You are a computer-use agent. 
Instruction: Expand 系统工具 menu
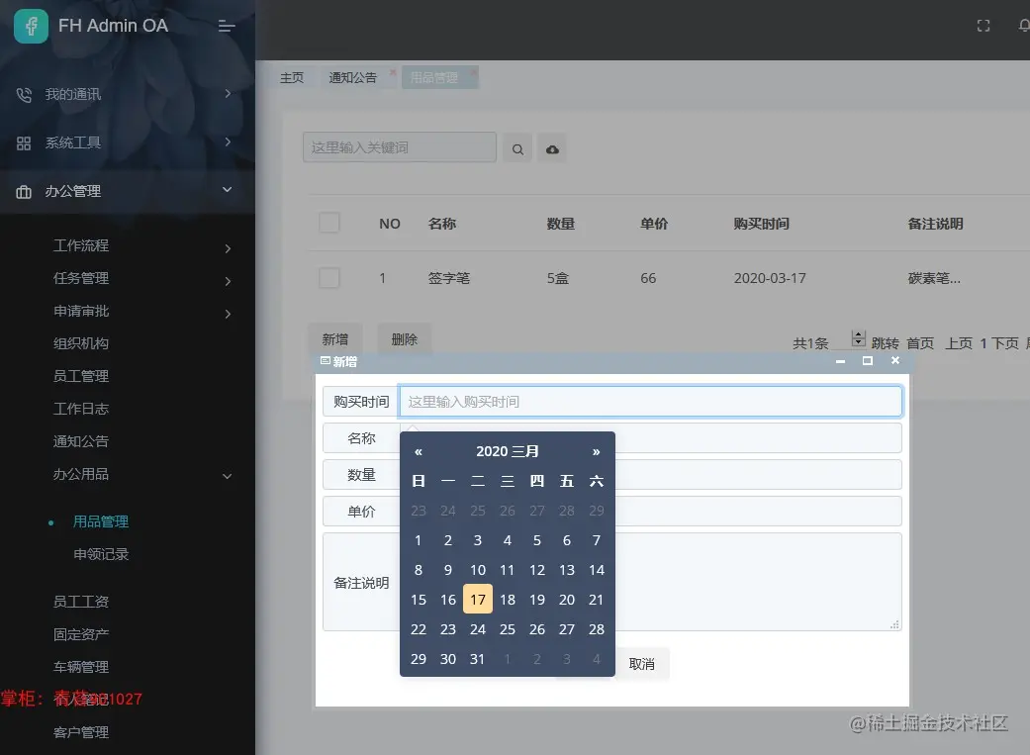coord(228,142)
